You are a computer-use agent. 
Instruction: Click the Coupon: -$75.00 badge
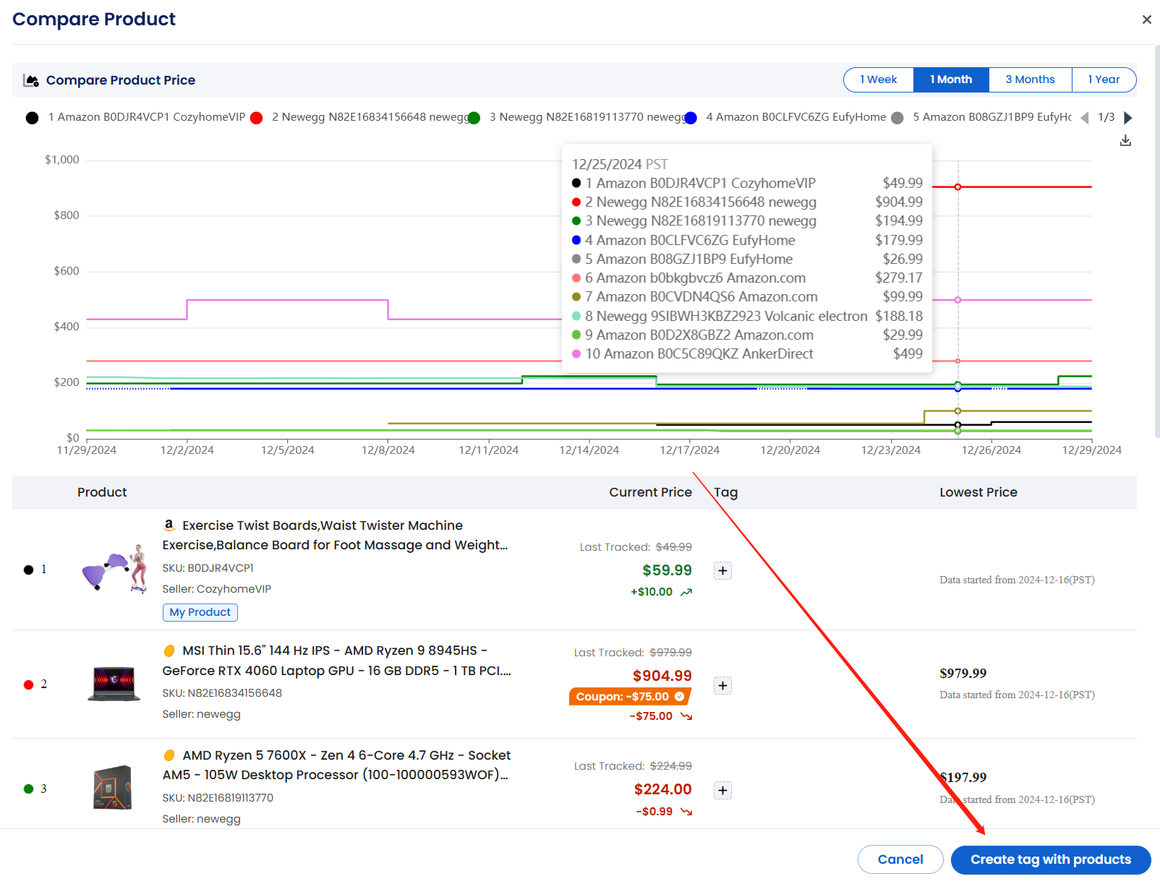[x=630, y=697]
